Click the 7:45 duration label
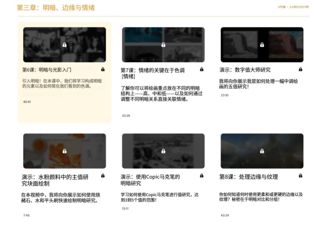Viewport: 325px width, 229px height. [27, 215]
